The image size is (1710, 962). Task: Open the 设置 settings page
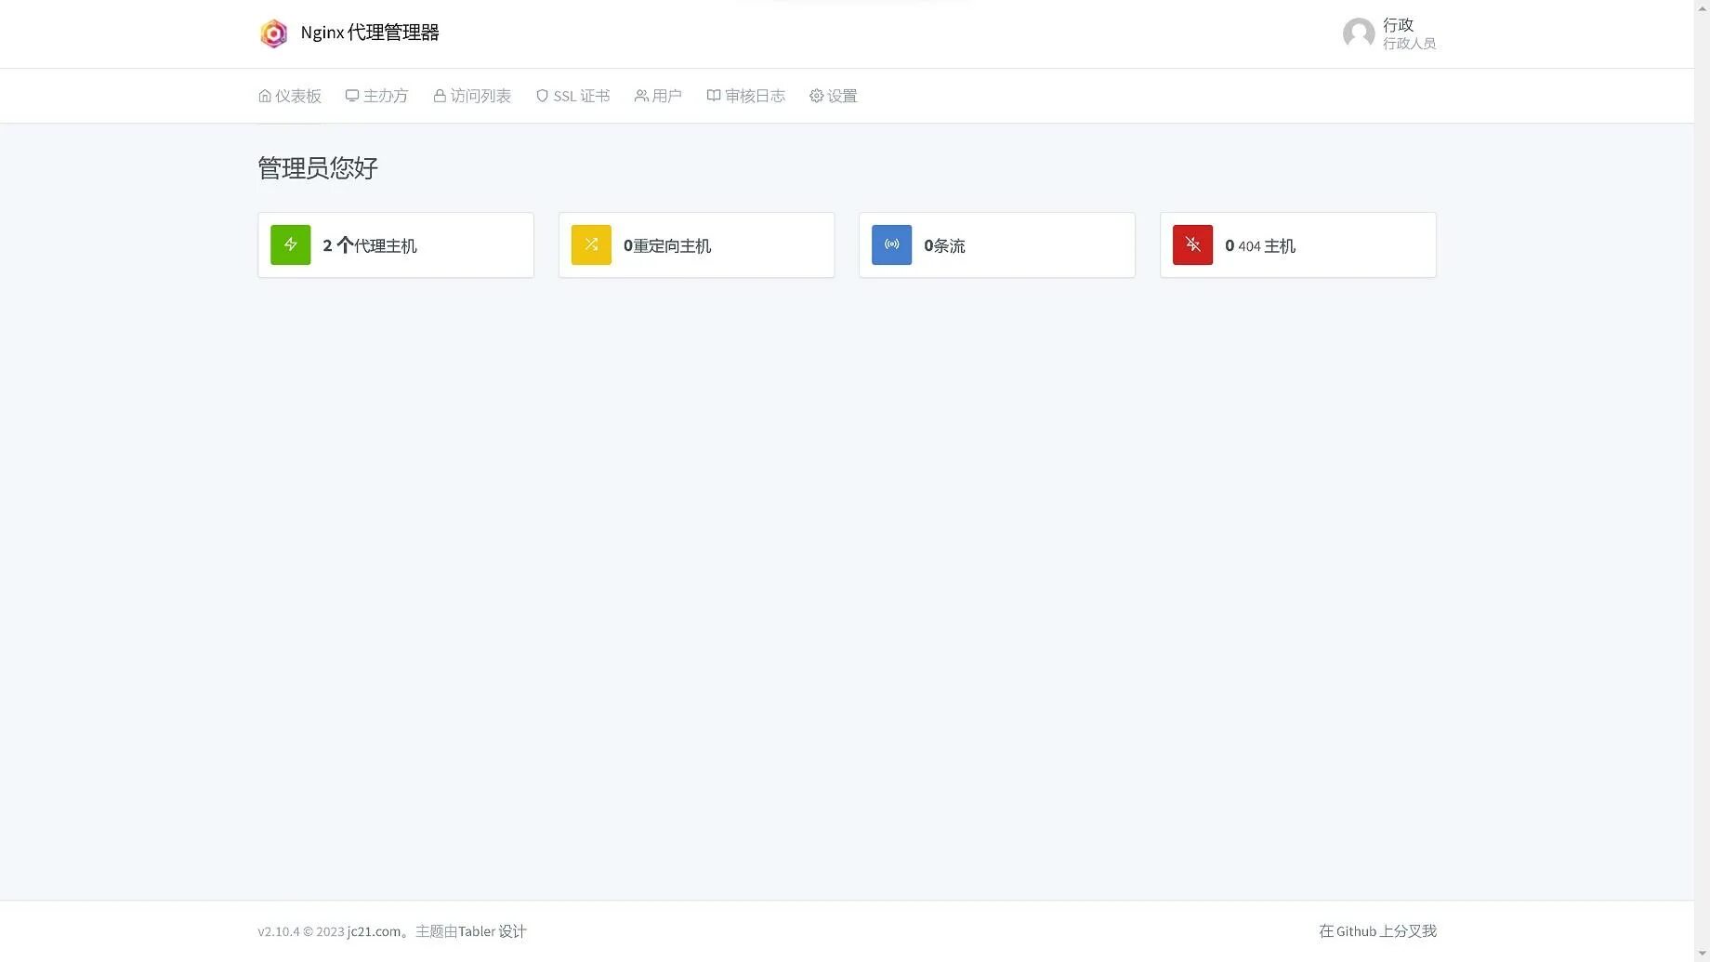[x=834, y=96]
